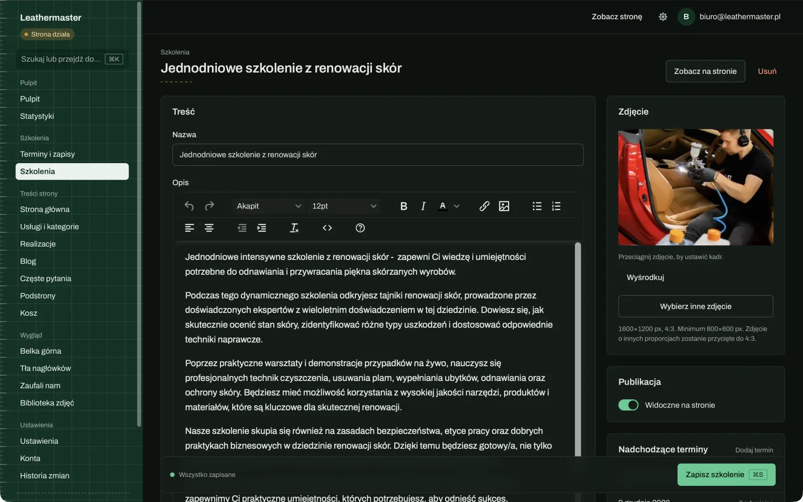Create a bulleted list

(x=537, y=206)
